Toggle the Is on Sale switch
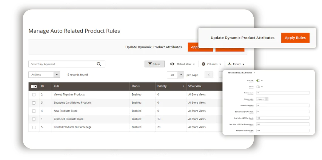Image resolution: width=322 pixels, height=160 pixels. 258,81
